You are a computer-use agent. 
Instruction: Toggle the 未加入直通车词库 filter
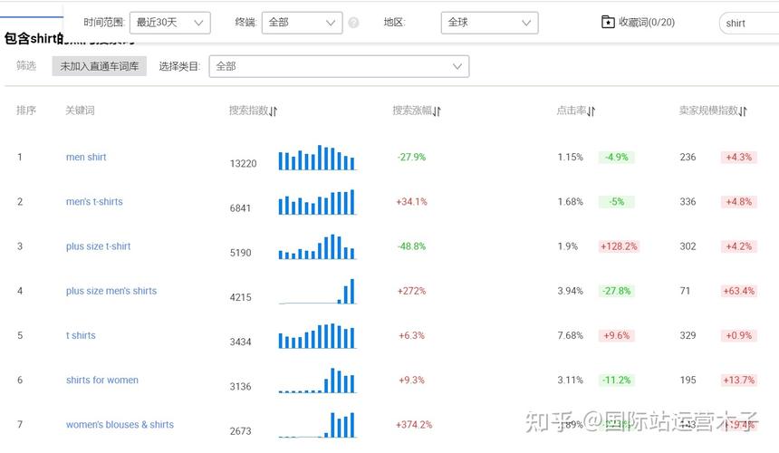click(100, 66)
